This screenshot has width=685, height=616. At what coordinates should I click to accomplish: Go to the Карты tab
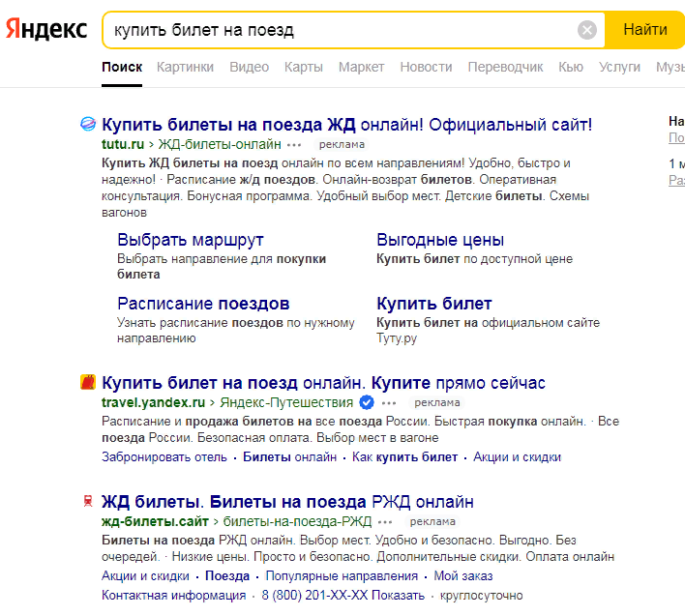click(304, 67)
